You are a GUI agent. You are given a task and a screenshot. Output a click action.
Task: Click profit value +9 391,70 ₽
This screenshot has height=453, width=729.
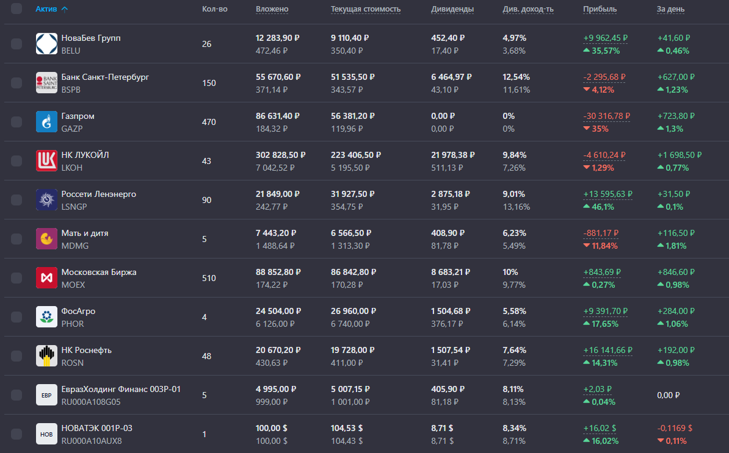tap(605, 311)
